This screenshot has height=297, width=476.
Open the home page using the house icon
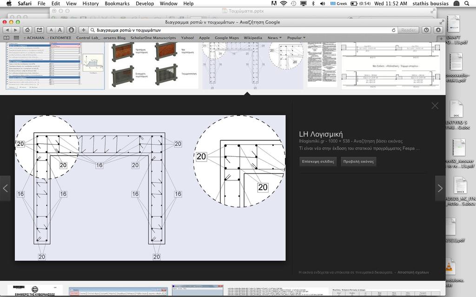[27, 30]
